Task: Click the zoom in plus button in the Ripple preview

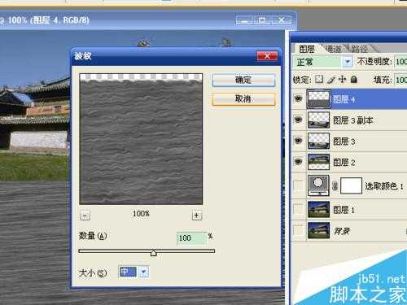Action: click(x=197, y=216)
